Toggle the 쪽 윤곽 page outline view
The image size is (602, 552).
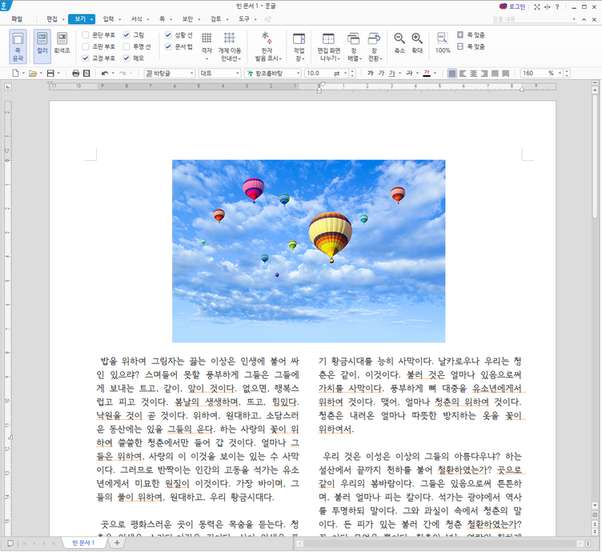click(x=18, y=46)
